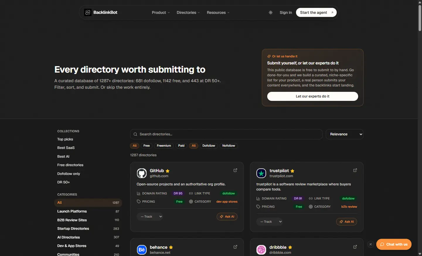Image resolution: width=422 pixels, height=256 pixels.
Task: Click the gold star beside trustpilot
Action: (292, 171)
